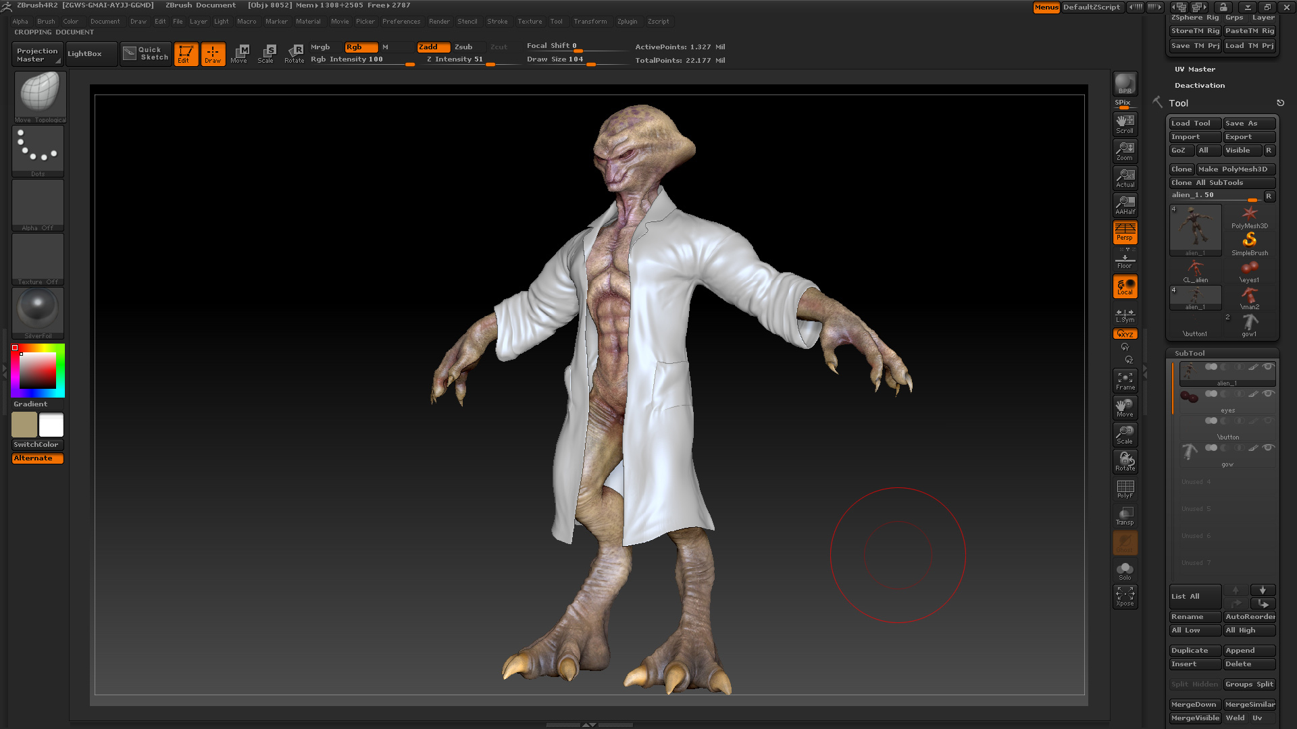Click Clone All SubTools button
Screen dimensions: 1297x729
click(1221, 182)
